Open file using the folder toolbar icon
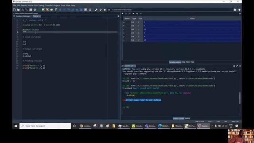254x143 pixels. (19, 10)
